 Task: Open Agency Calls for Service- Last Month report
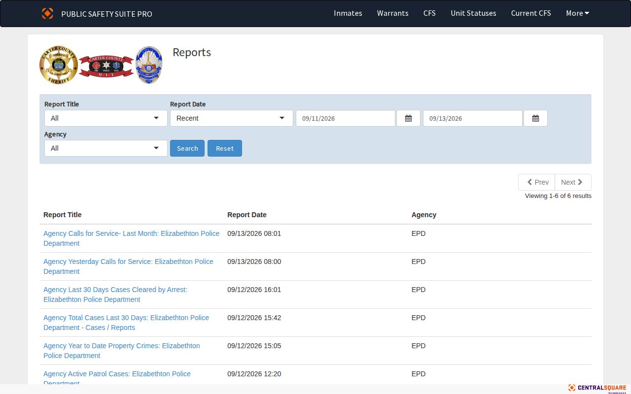click(131, 238)
